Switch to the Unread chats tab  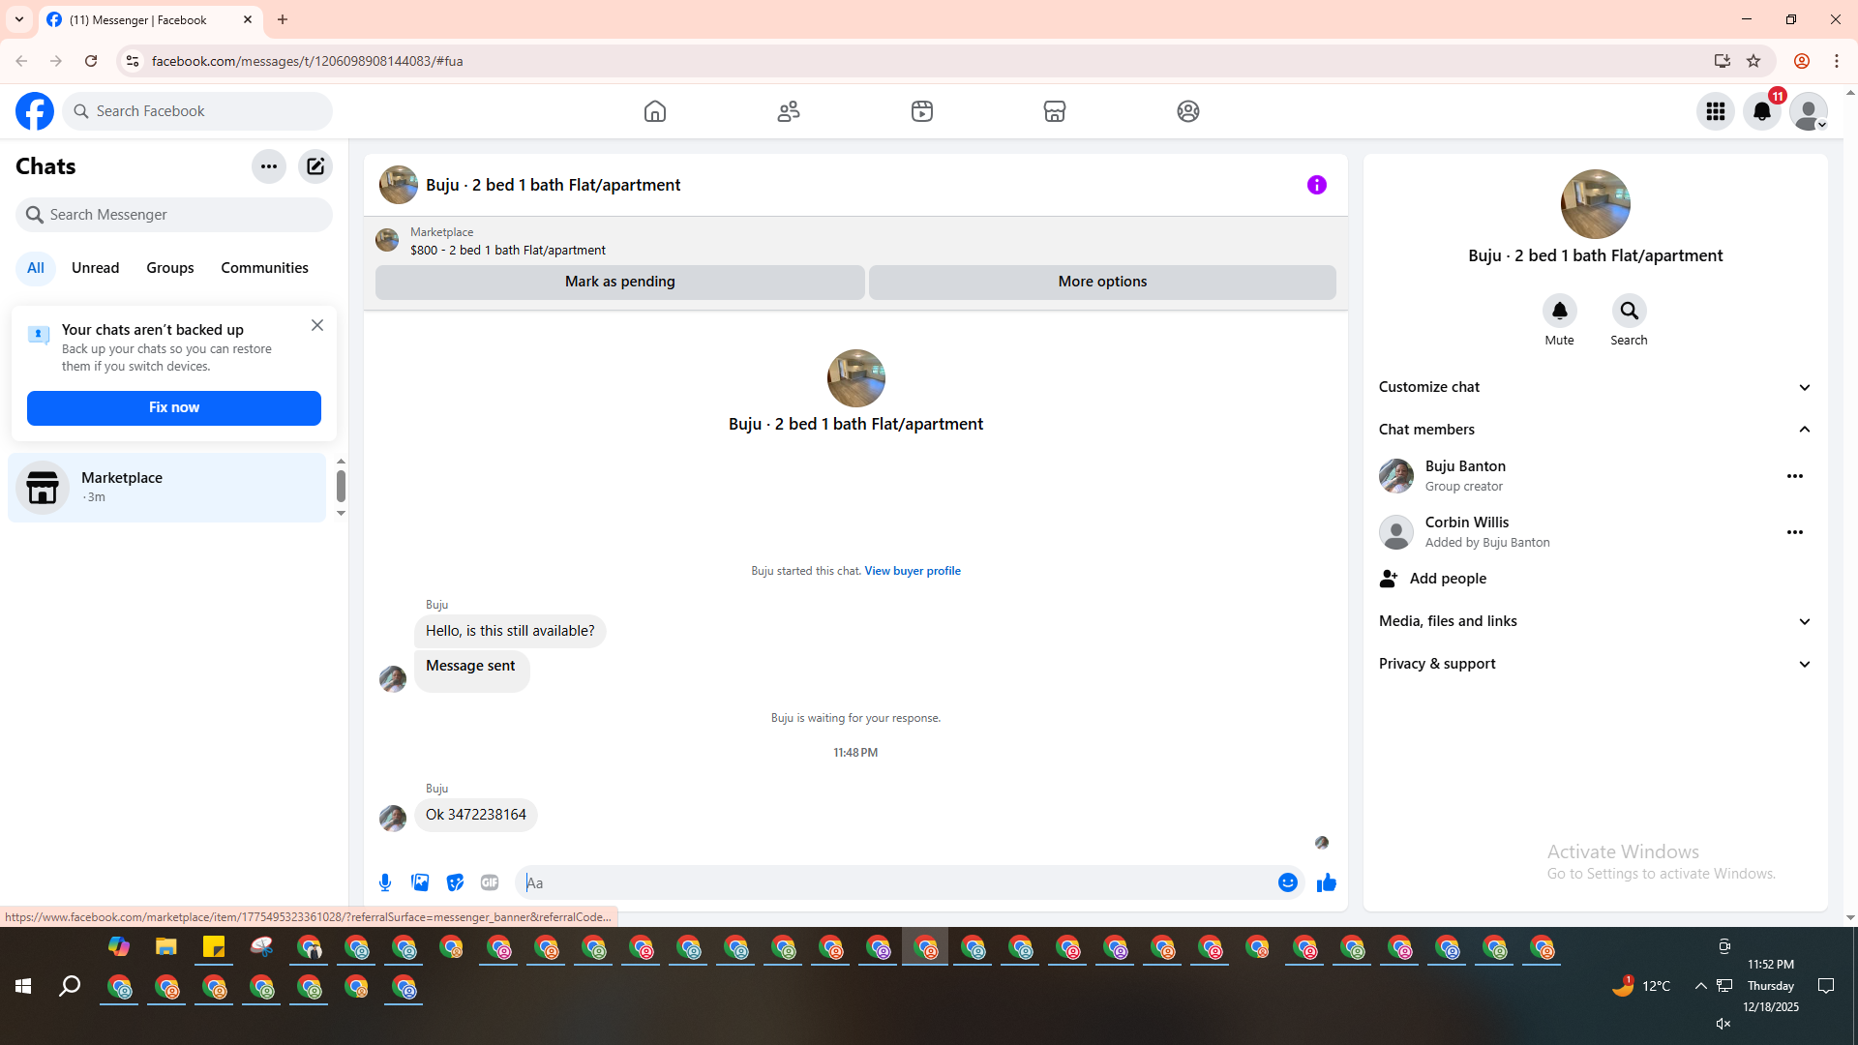point(95,268)
